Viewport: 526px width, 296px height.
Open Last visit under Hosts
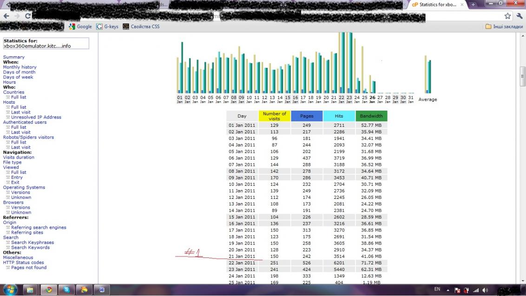pos(21,112)
